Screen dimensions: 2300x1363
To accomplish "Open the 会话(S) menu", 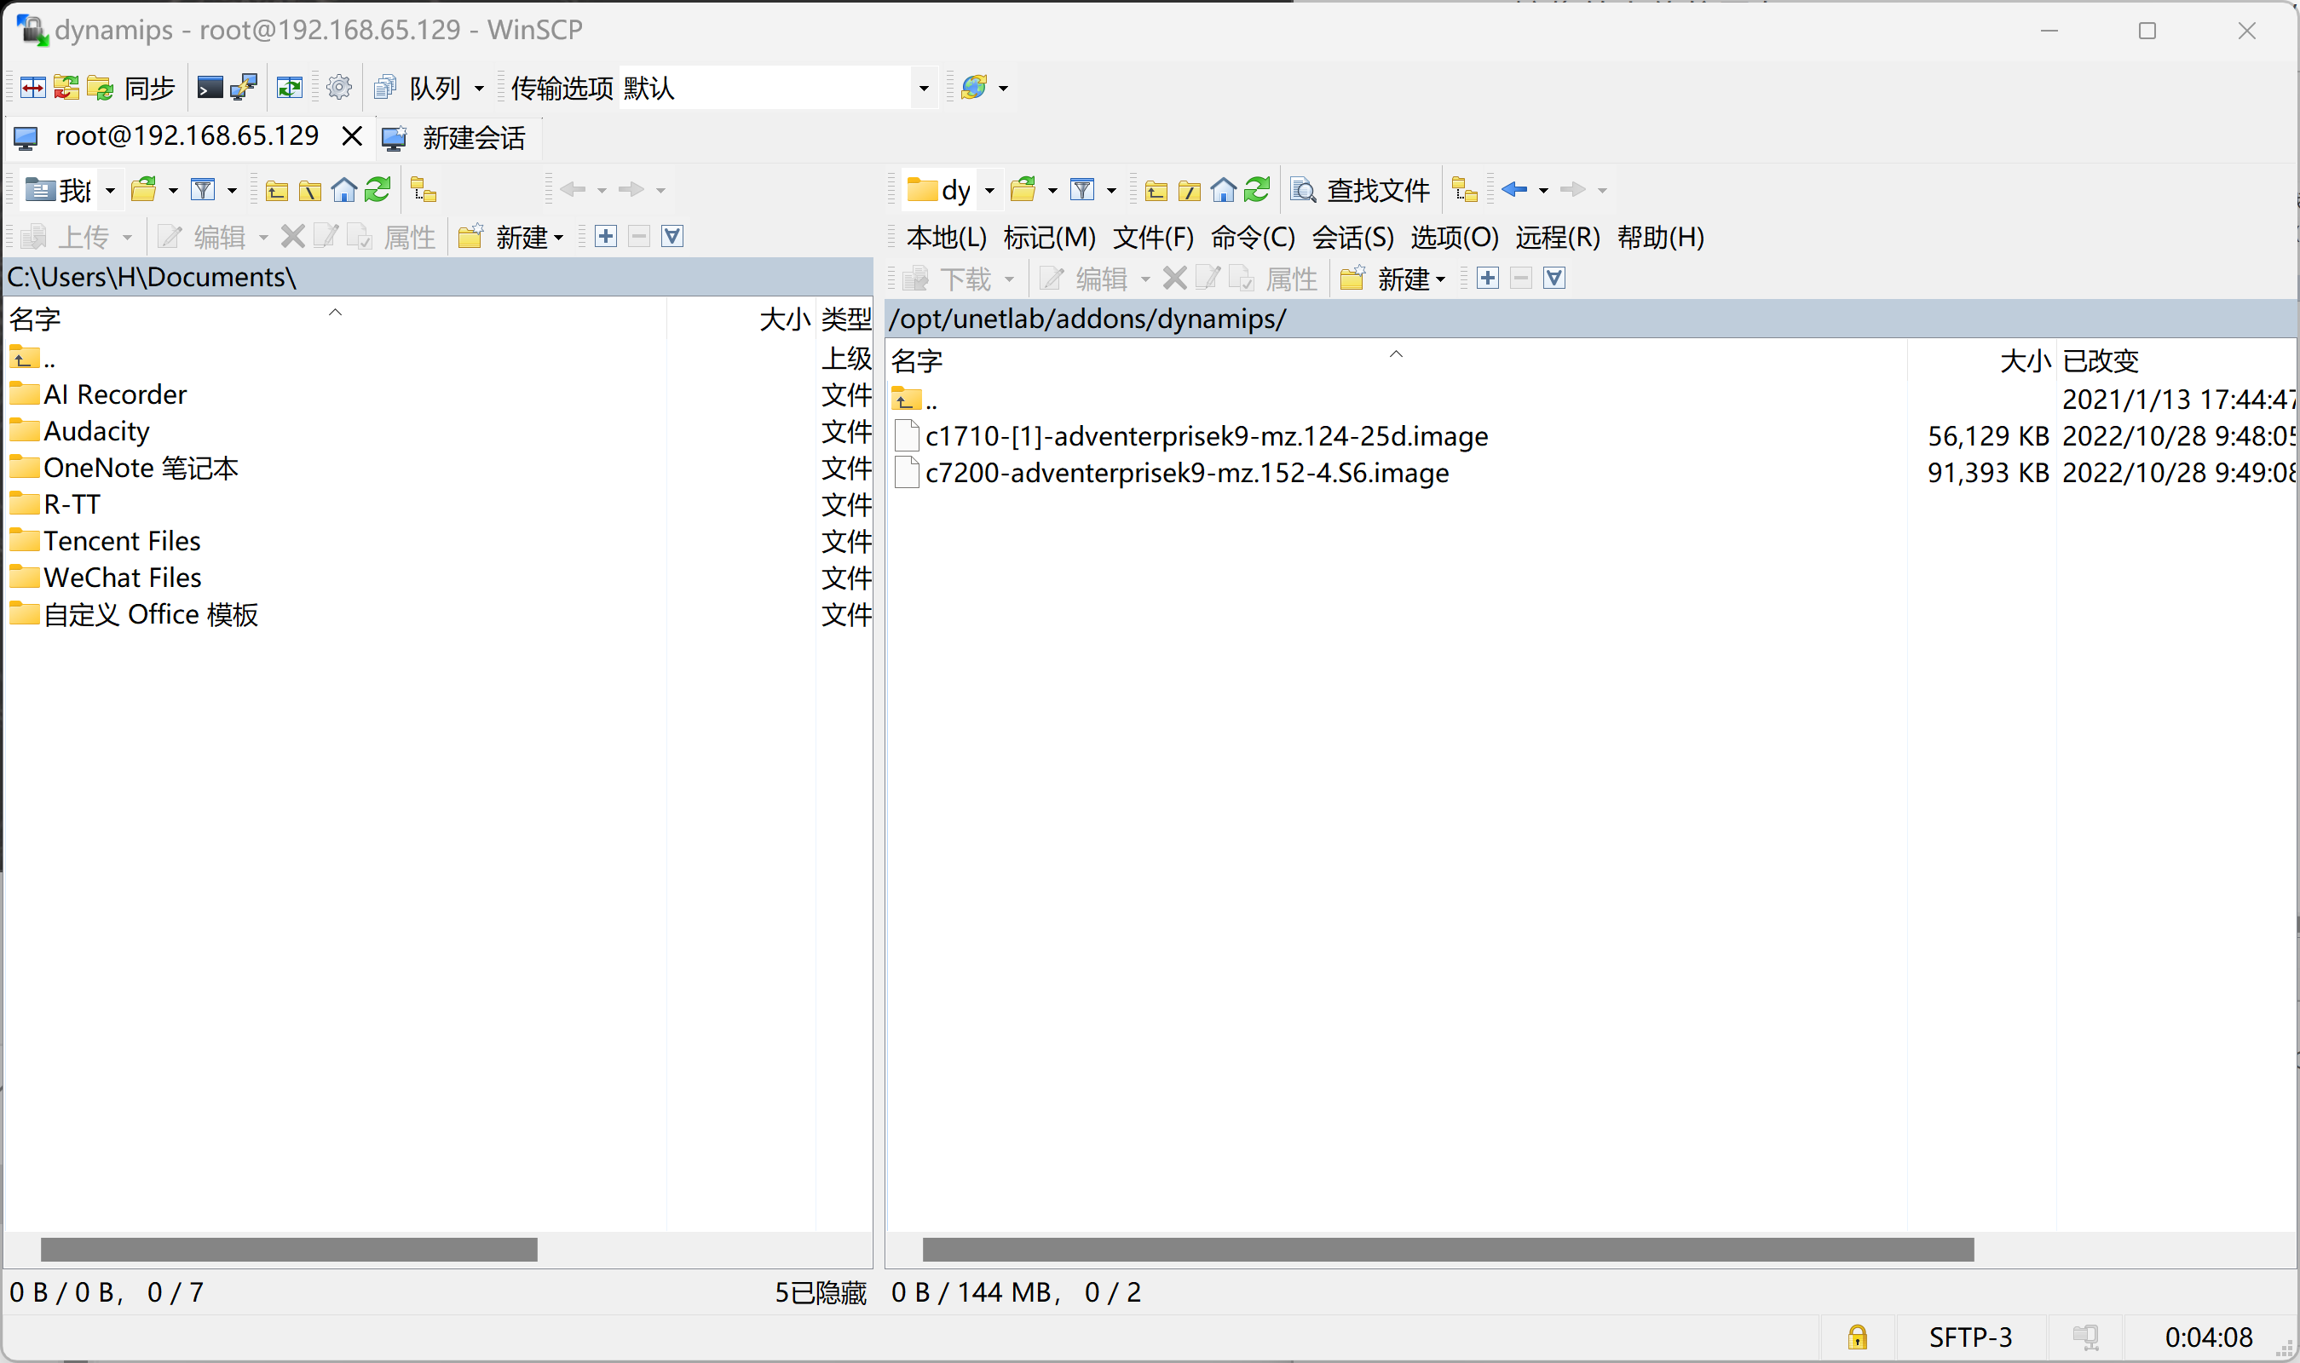I will (x=1353, y=237).
